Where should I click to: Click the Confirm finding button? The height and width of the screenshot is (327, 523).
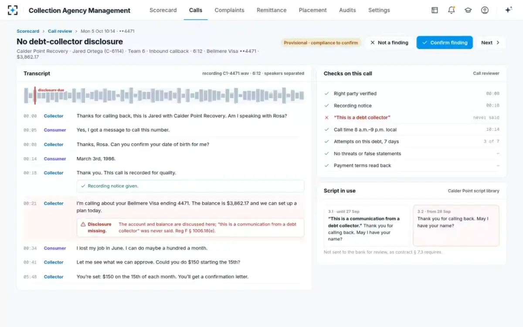pyautogui.click(x=445, y=43)
